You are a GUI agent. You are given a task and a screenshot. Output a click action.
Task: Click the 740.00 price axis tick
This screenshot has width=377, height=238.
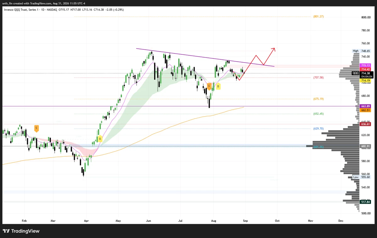(366, 57)
